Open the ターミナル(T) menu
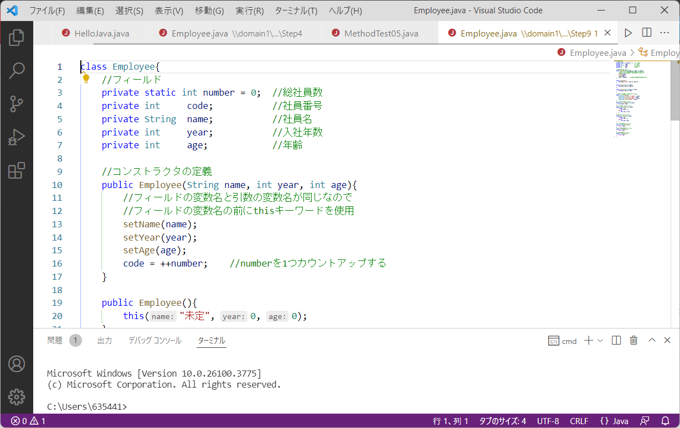The image size is (680, 428). pyautogui.click(x=296, y=11)
